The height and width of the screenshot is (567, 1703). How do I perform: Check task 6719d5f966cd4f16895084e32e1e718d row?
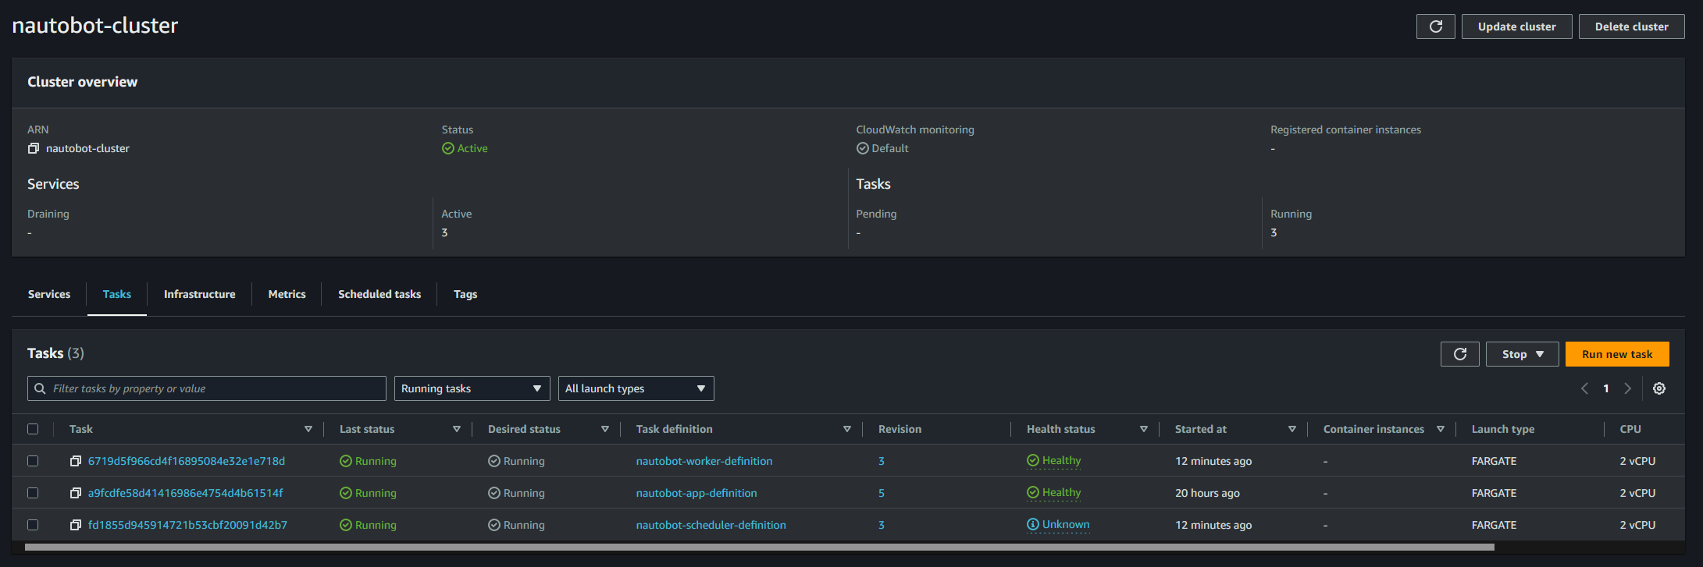coord(33,461)
